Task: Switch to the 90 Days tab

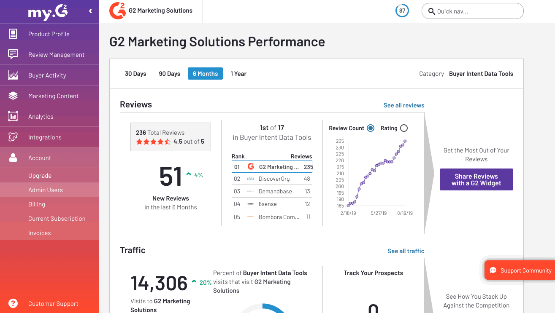Action: coord(169,74)
